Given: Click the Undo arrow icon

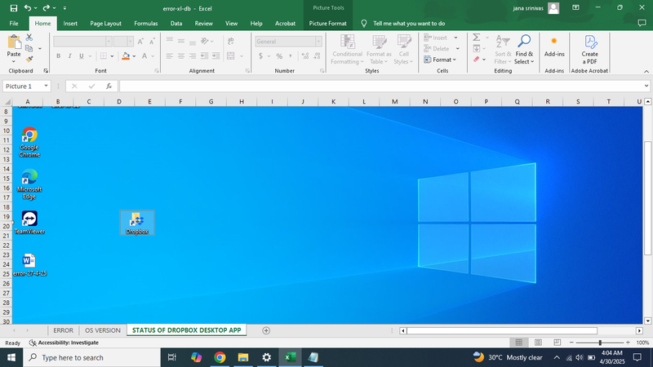Looking at the screenshot, I should coord(28,8).
